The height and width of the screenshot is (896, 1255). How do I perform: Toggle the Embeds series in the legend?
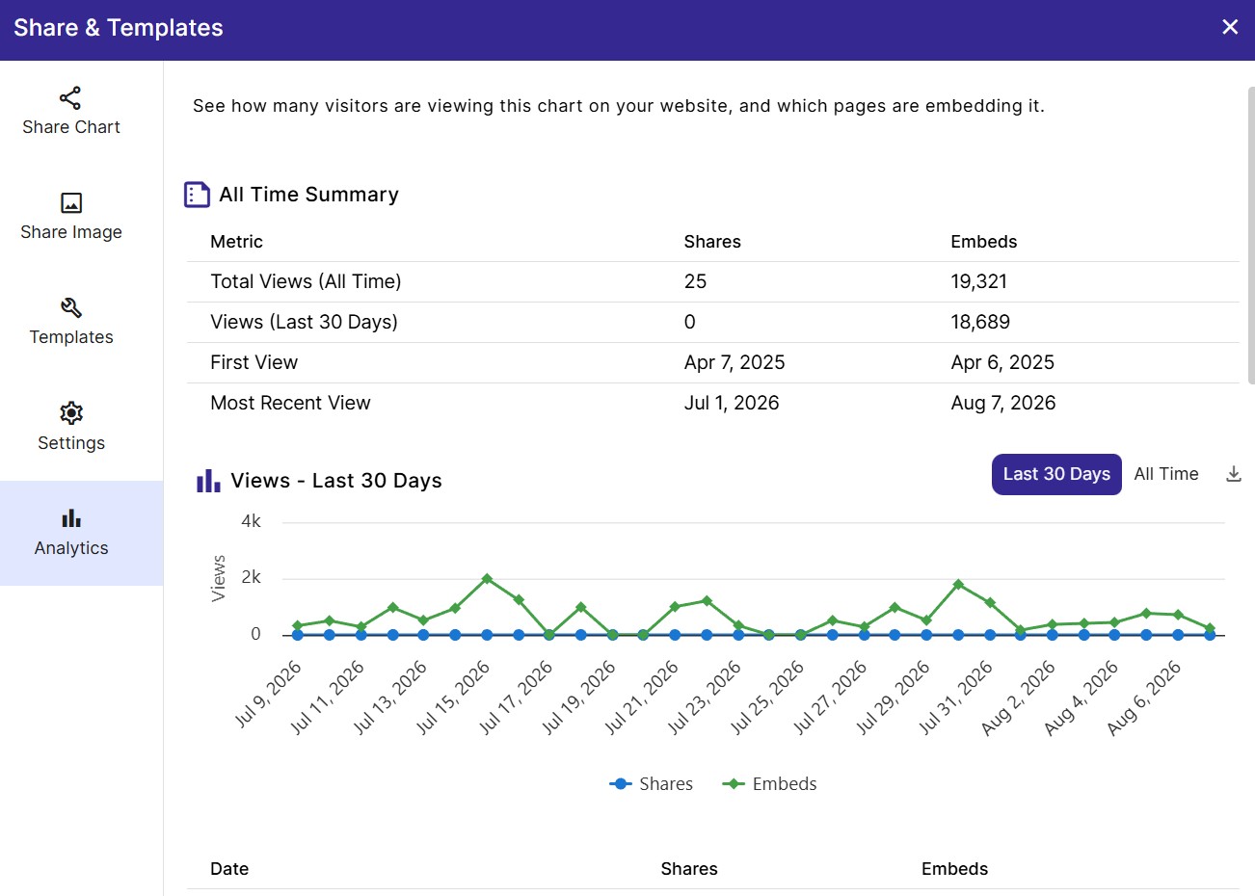point(770,784)
